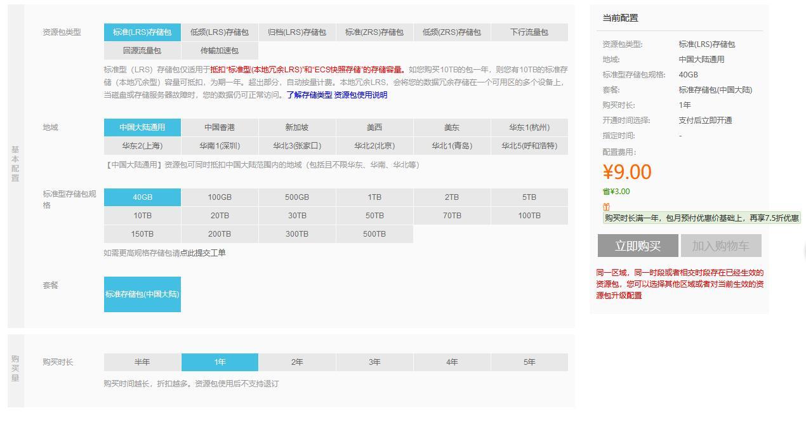Viewport: 806px width, 434px height.
Task: Select 100GB storage pack size
Action: pos(220,197)
